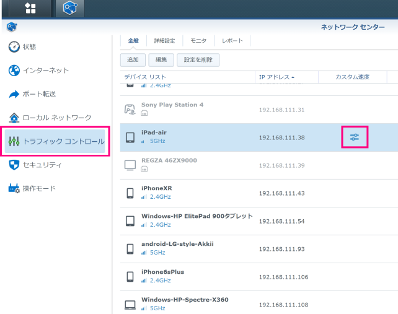398x314 pixels.
Task: Click ネットワーク センター title text
Action: 353,27
